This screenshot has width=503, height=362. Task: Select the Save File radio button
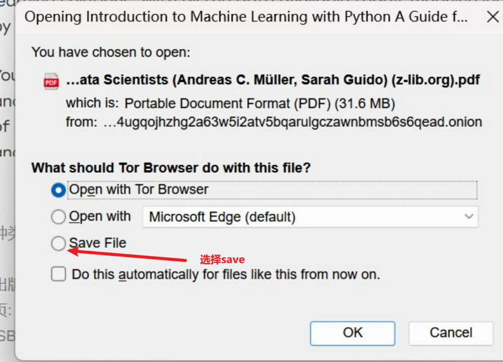58,243
